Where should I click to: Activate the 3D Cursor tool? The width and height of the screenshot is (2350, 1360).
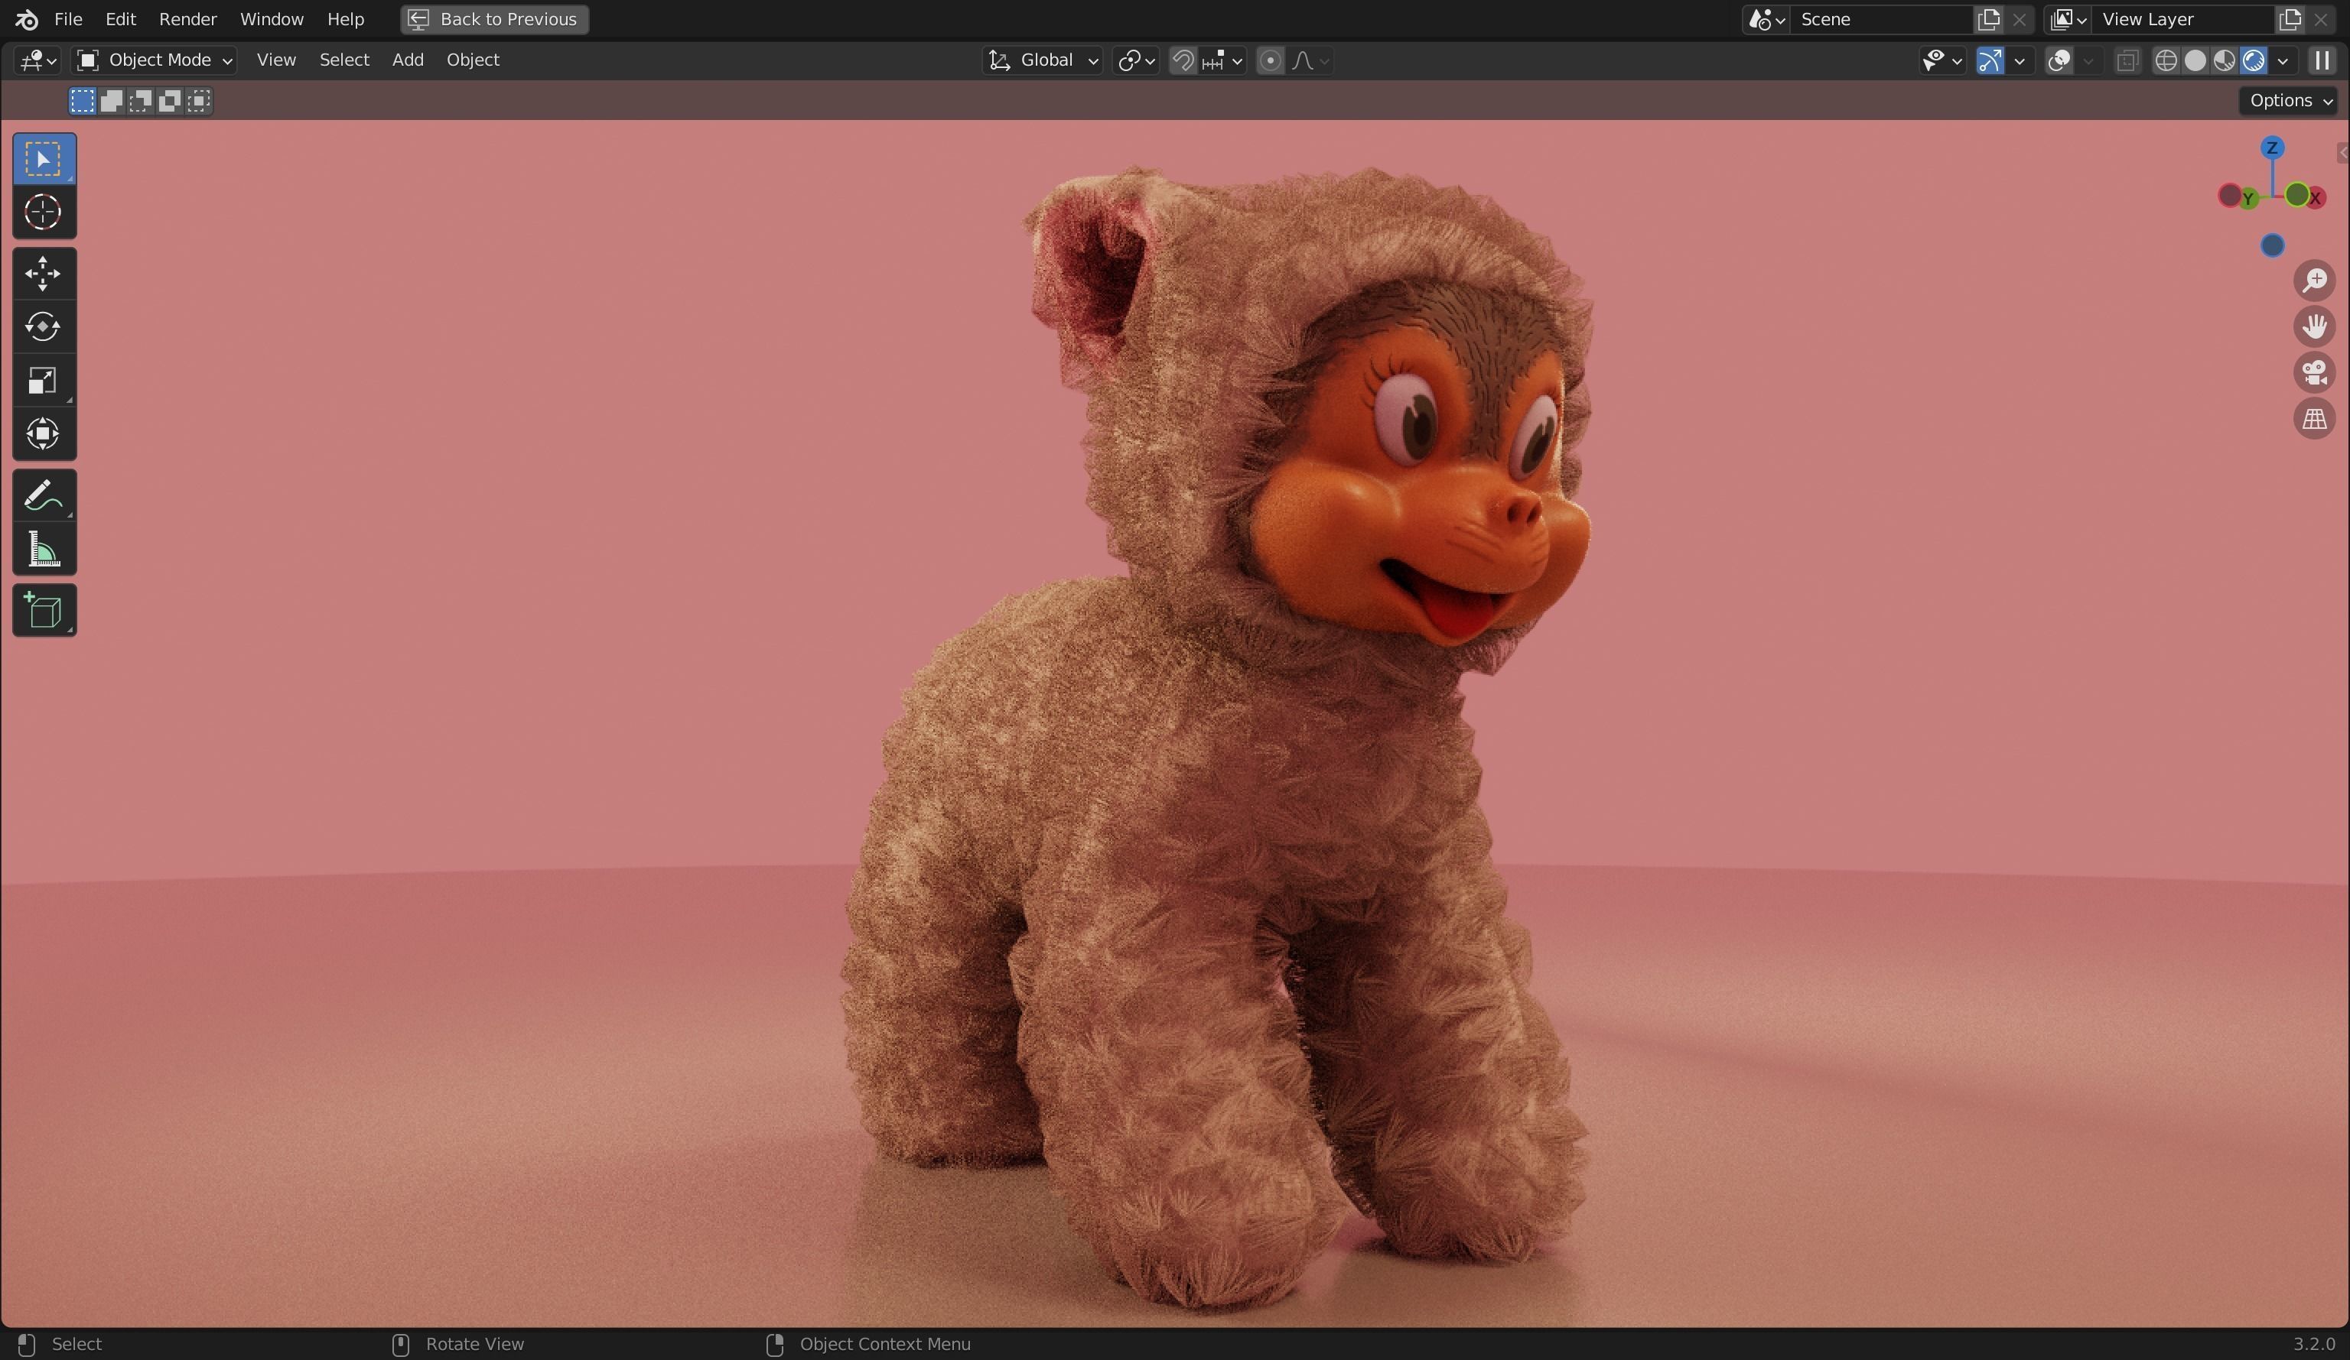click(x=44, y=213)
